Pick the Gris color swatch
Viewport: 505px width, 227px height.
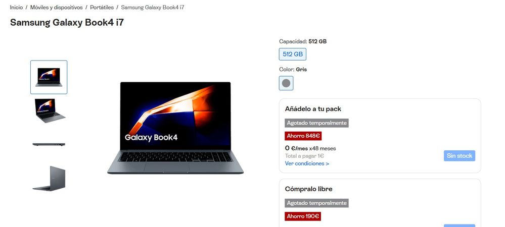pyautogui.click(x=286, y=83)
